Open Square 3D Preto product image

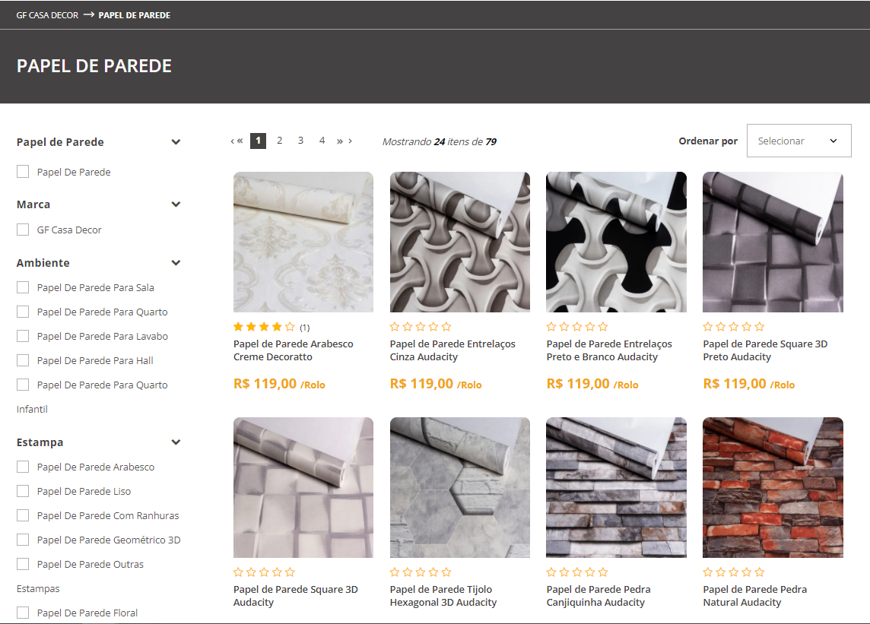click(773, 242)
